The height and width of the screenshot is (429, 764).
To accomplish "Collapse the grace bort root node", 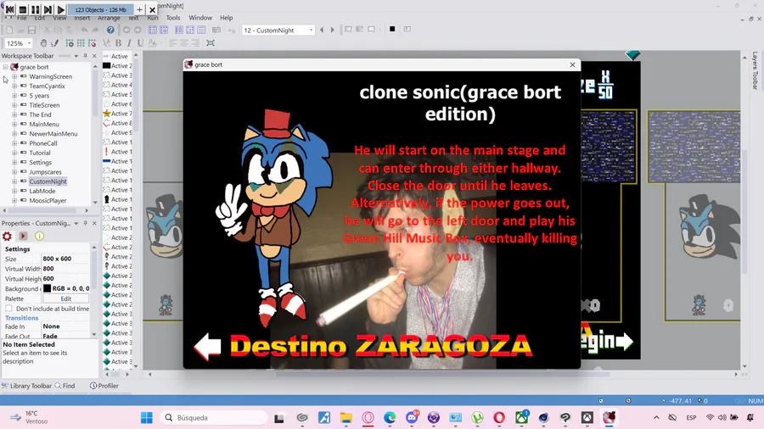I will coord(5,67).
